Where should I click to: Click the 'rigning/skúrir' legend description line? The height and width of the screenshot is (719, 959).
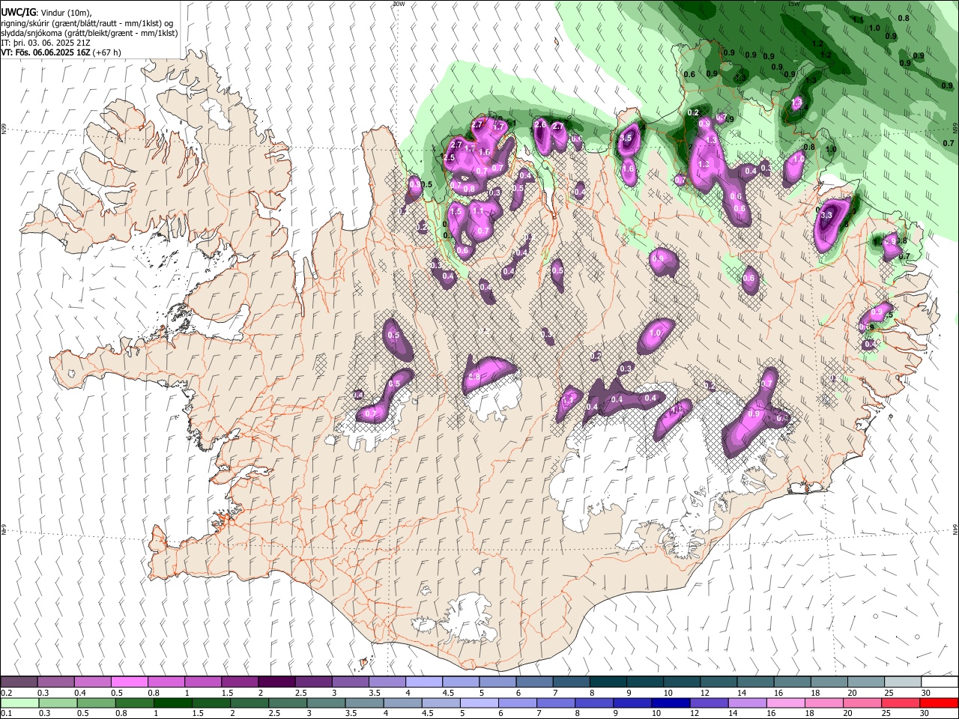pyautogui.click(x=87, y=23)
